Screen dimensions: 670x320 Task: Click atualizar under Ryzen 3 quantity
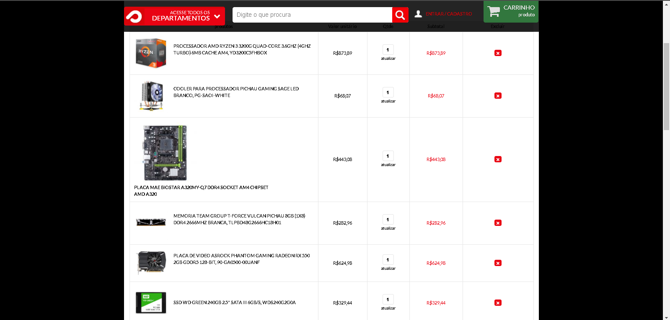(388, 59)
